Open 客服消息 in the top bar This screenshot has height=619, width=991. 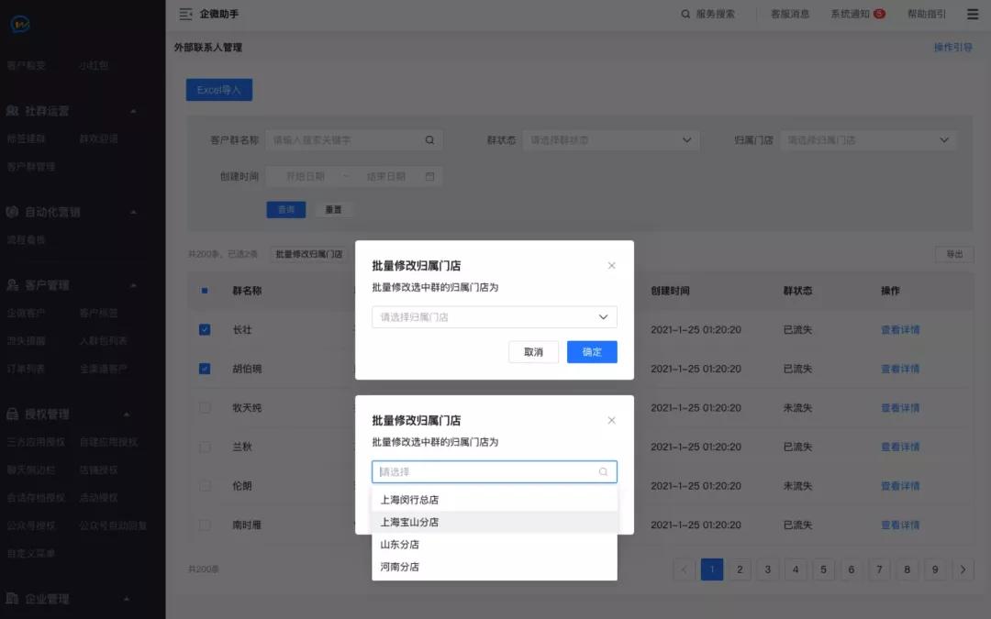789,14
